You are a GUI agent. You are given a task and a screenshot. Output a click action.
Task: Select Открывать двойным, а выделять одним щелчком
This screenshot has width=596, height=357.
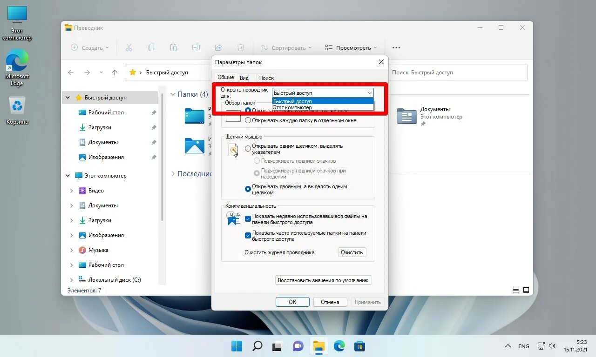pyautogui.click(x=248, y=189)
